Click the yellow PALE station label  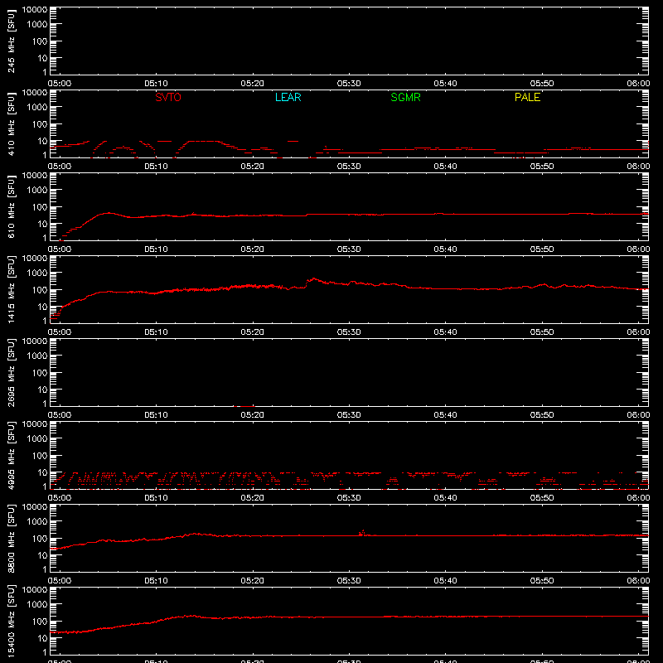pyautogui.click(x=527, y=97)
